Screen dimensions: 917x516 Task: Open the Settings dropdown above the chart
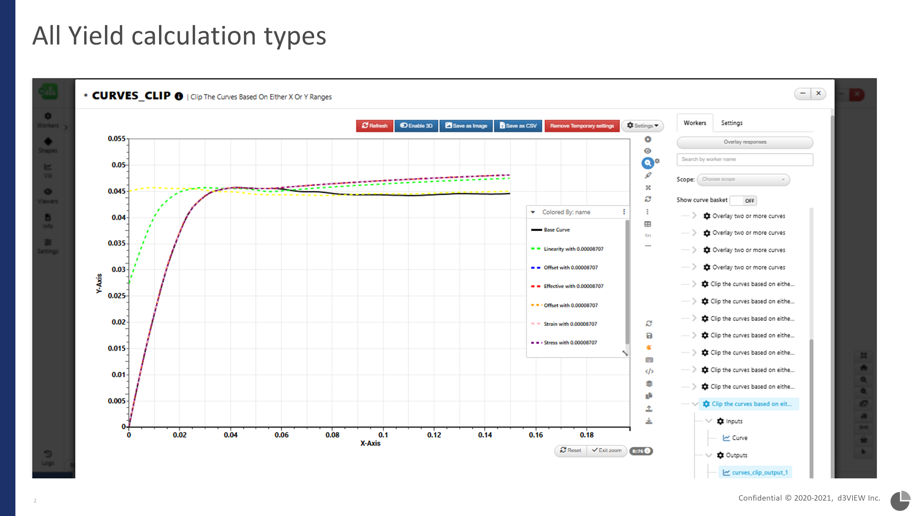coord(642,126)
